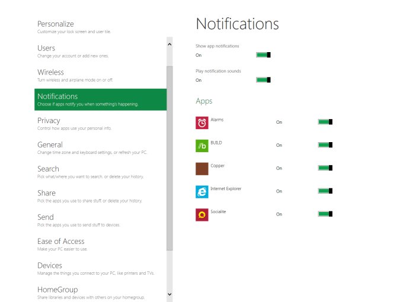Screen dimensions: 403x302
Task: Click the Socialite app icon
Action: [201, 215]
